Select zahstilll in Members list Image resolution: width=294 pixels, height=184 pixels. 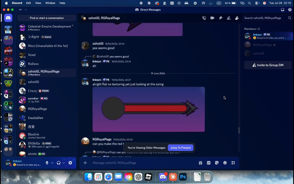(268, 53)
